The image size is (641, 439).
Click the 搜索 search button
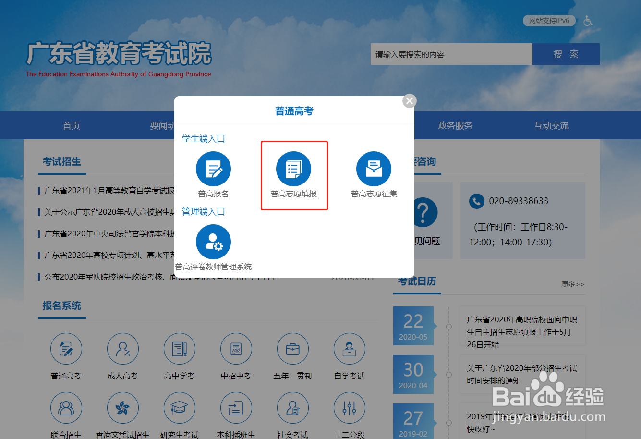[566, 54]
